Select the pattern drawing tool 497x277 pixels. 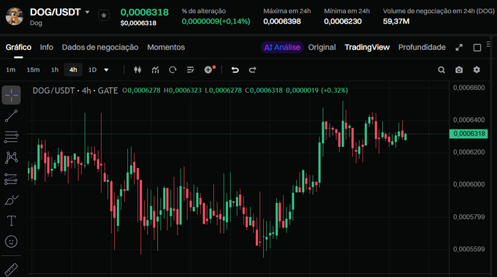12,158
